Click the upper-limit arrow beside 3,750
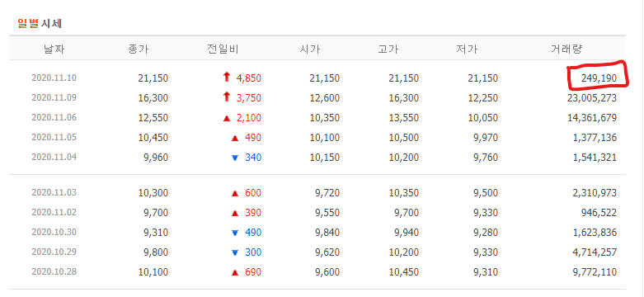This screenshot has height=297, width=644. pos(226,97)
